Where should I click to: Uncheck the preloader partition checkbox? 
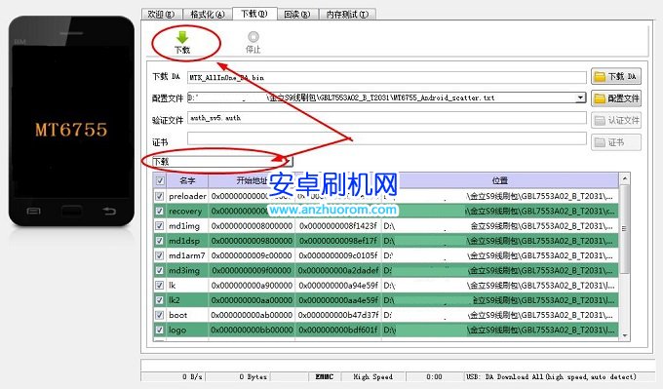(x=159, y=196)
